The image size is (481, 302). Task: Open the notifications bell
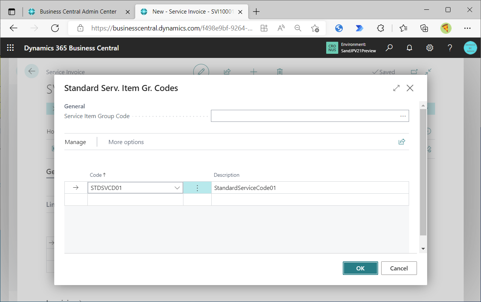(x=409, y=48)
